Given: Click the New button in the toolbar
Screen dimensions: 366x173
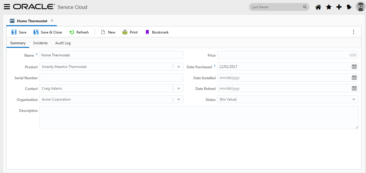Looking at the screenshot, I should click(x=108, y=32).
